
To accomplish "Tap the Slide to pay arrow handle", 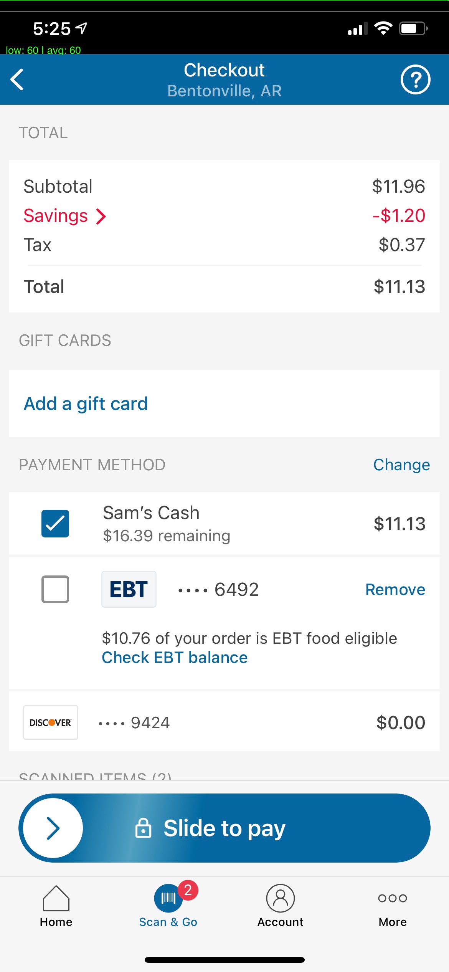I will (53, 828).
